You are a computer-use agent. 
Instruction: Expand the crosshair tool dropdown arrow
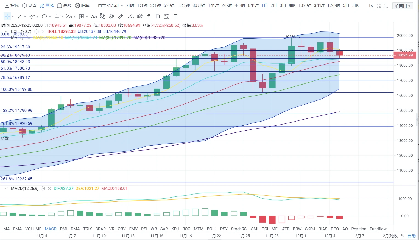(13, 17)
